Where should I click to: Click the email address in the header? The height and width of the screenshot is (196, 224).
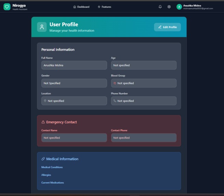(198, 9)
